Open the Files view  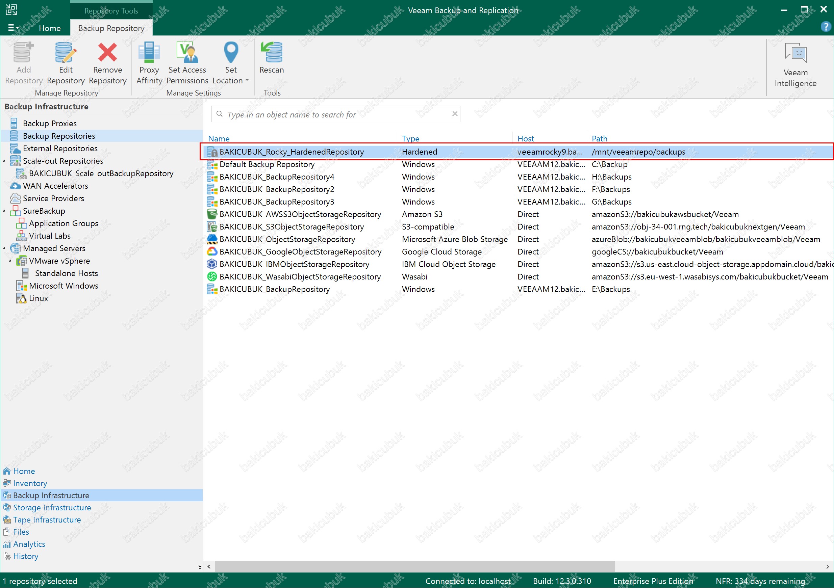[21, 532]
